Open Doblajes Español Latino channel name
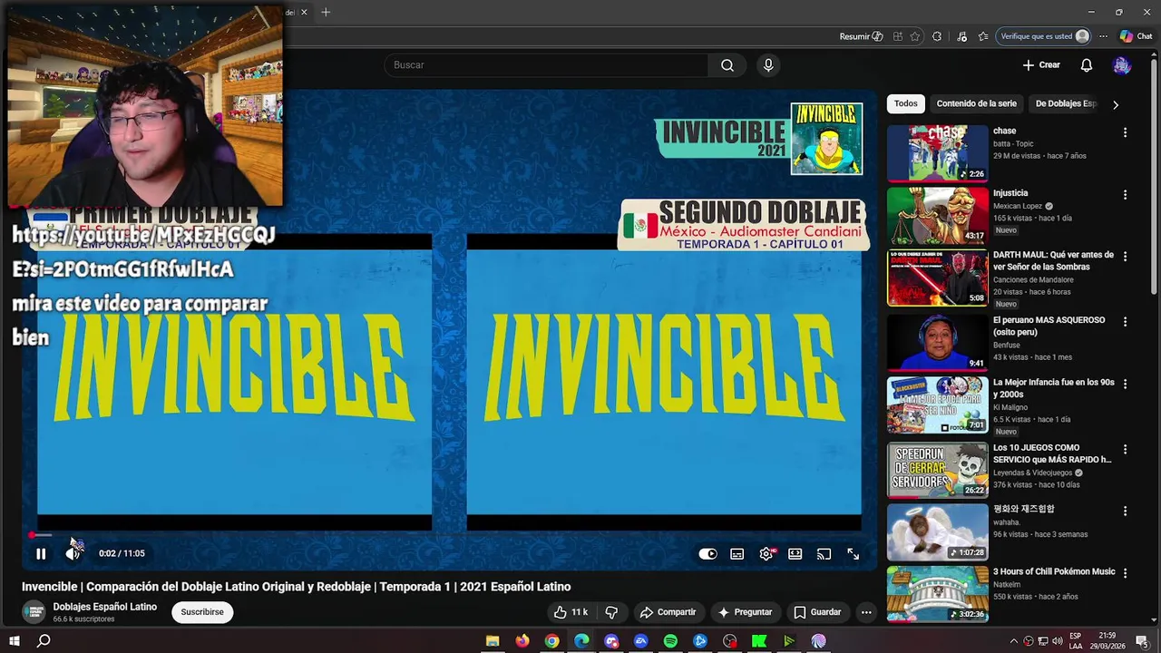The width and height of the screenshot is (1161, 653). coord(104,607)
